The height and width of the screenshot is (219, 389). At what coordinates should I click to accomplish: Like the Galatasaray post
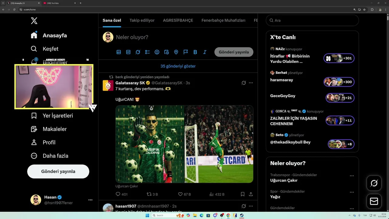click(184, 194)
